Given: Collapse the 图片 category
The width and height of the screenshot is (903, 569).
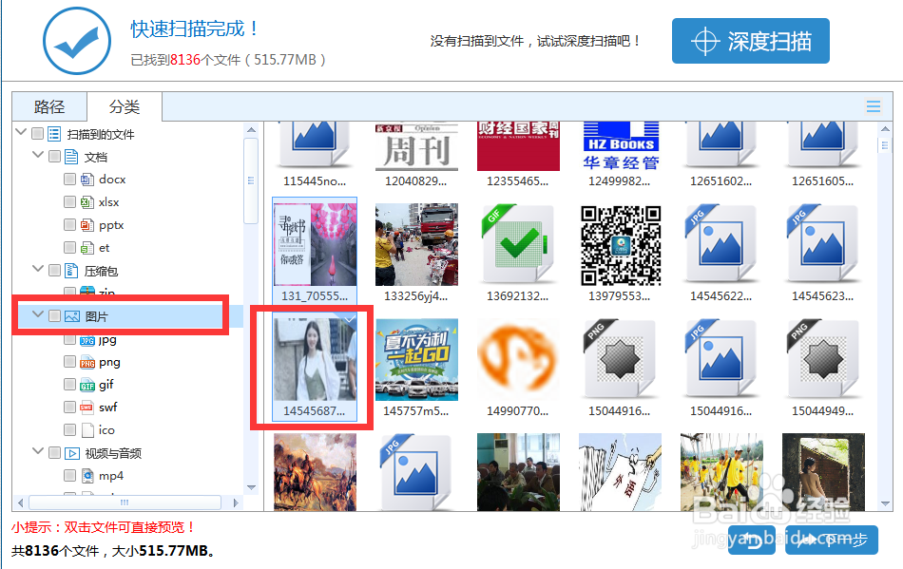Looking at the screenshot, I should point(38,314).
